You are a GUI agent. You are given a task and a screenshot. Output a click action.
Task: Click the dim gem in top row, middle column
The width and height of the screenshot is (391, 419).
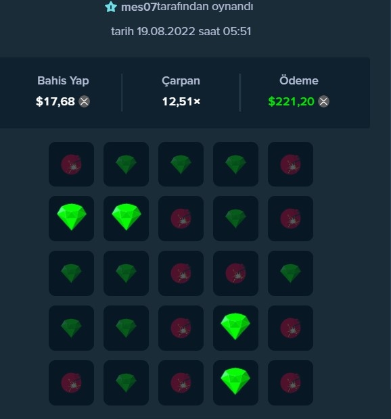[x=181, y=164]
